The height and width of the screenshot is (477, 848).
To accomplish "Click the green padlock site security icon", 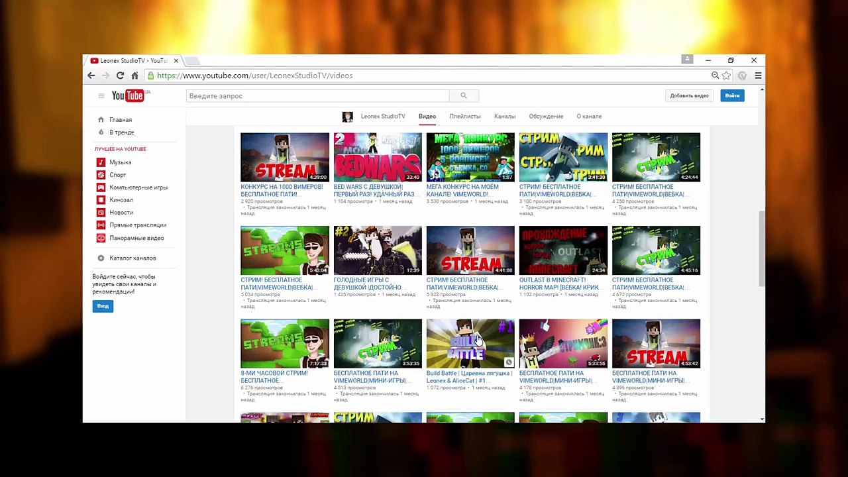I will pyautogui.click(x=151, y=76).
